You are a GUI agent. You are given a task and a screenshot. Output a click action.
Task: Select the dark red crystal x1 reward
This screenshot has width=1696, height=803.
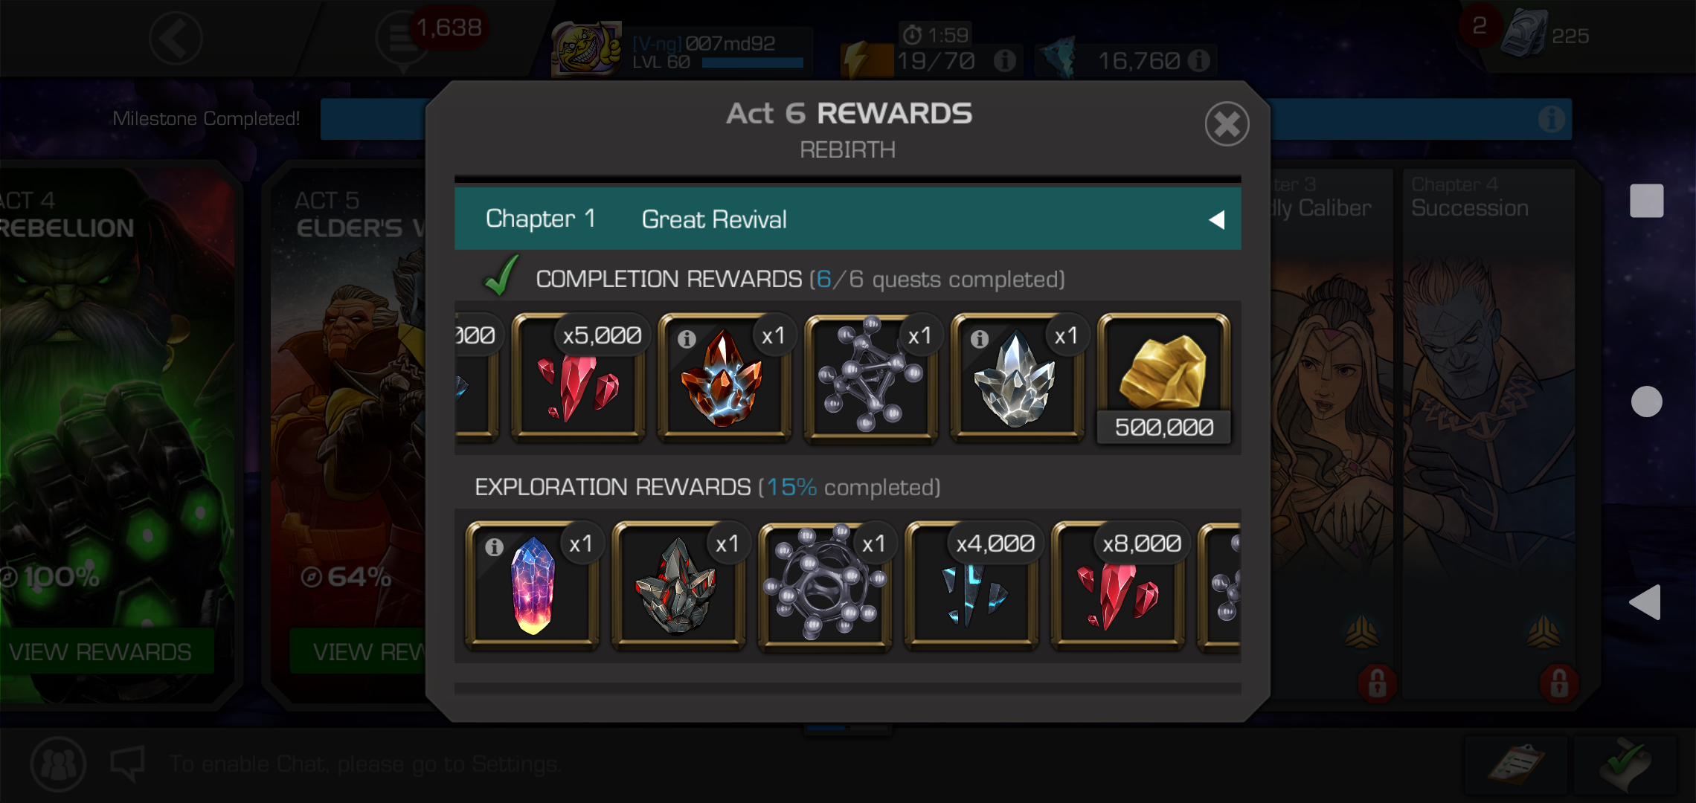pyautogui.click(x=678, y=587)
